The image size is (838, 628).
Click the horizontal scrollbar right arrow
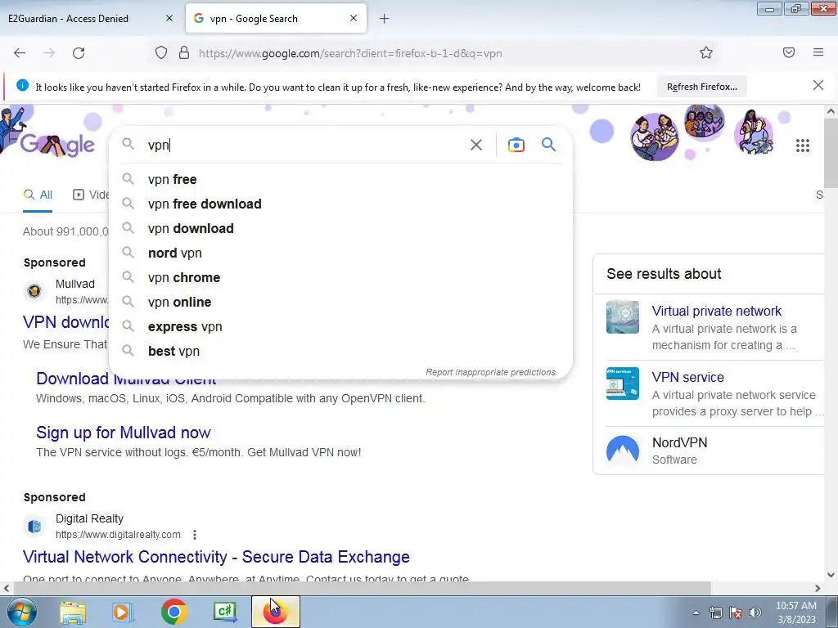(x=818, y=588)
